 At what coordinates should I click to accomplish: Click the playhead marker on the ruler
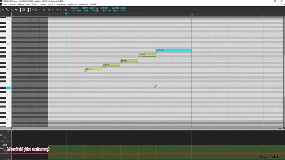click(x=66, y=14)
